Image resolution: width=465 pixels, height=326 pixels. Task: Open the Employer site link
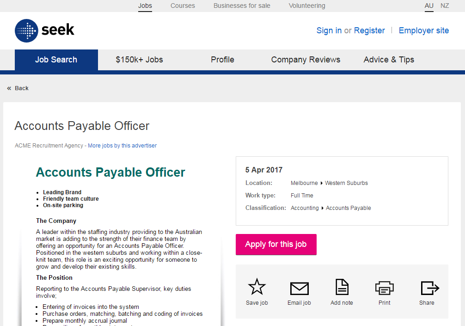tap(424, 31)
